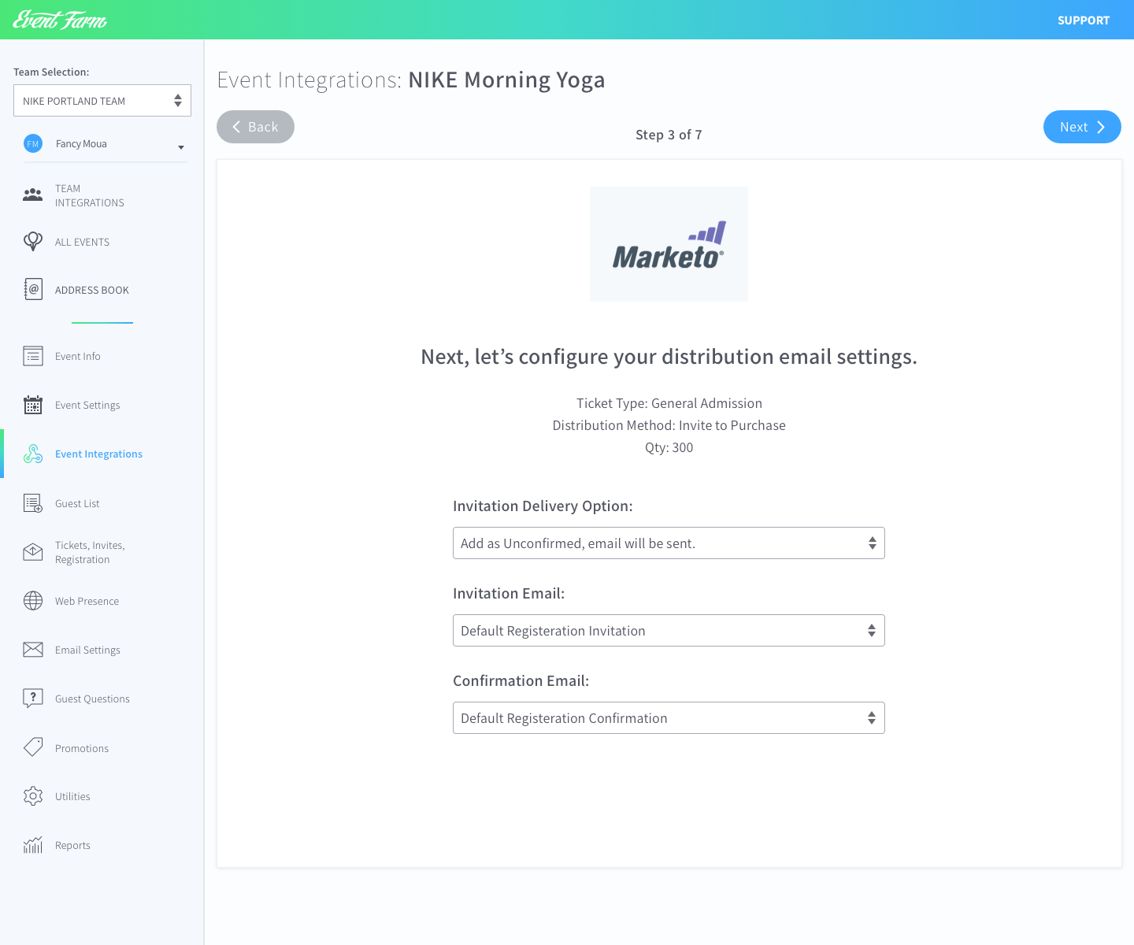Click the Utilities gear icon
Viewport: 1134px width, 945px height.
click(33, 796)
